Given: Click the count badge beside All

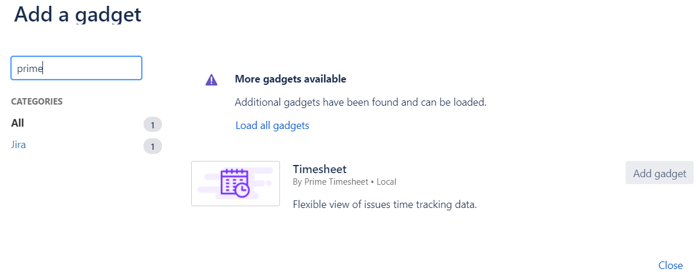Looking at the screenshot, I should 152,125.
